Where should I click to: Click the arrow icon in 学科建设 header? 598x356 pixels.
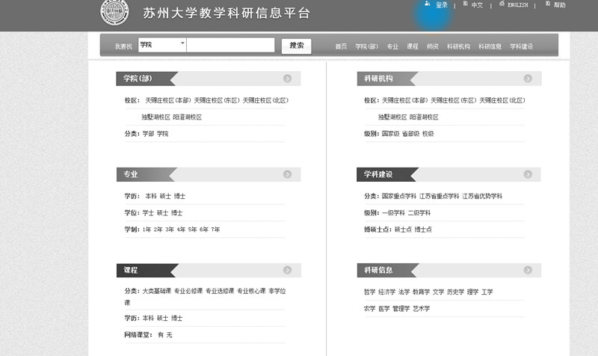point(528,174)
